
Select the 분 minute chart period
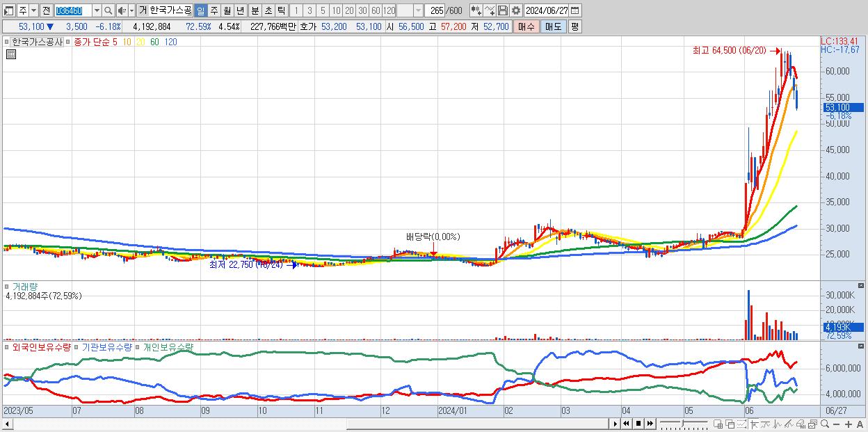255,10
